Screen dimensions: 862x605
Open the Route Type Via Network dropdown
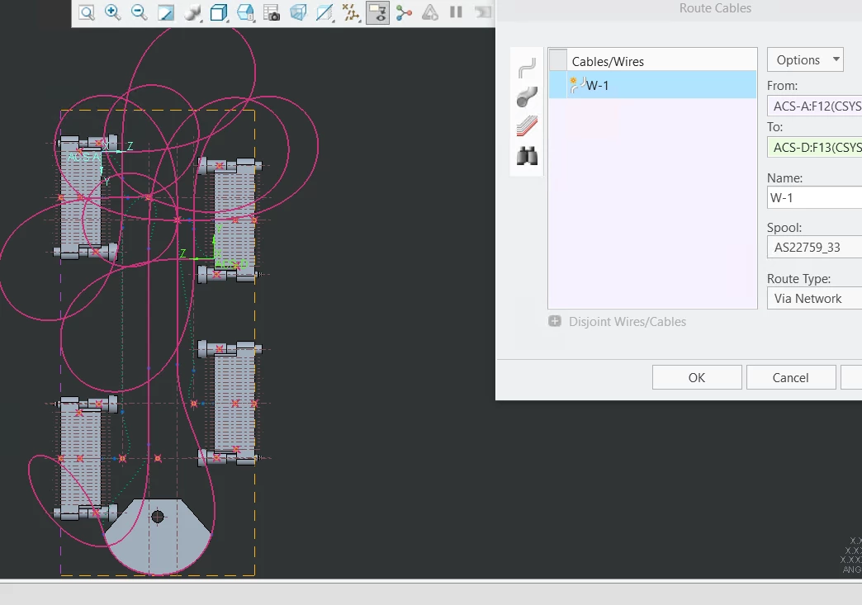[815, 299]
